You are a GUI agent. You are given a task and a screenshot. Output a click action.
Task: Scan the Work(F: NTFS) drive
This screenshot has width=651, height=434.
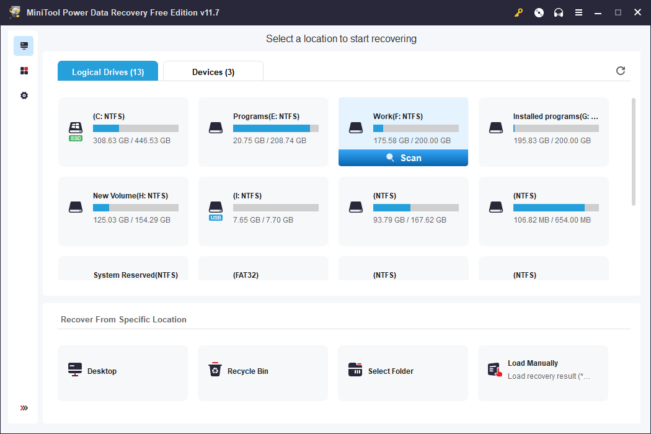(x=403, y=158)
